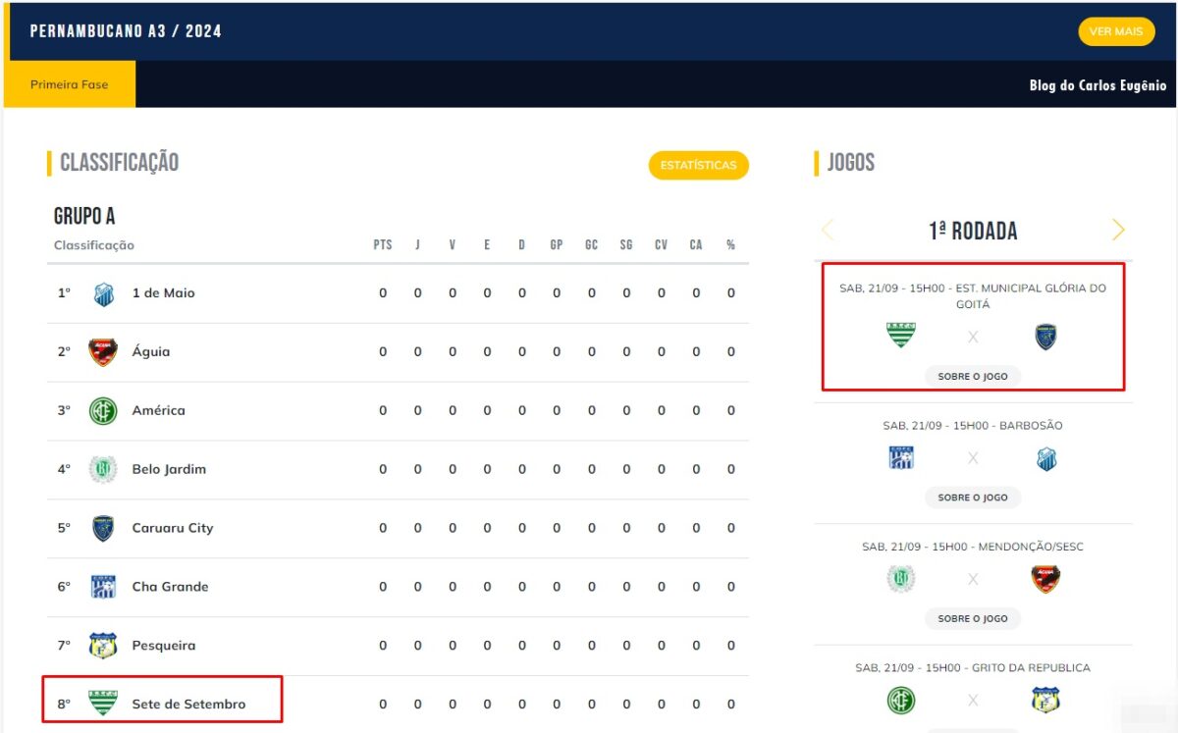Click the GP column header
This screenshot has height=733, width=1178.
(x=557, y=245)
